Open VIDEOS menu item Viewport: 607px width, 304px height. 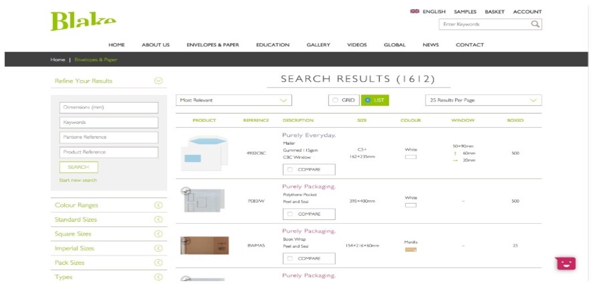(x=357, y=45)
